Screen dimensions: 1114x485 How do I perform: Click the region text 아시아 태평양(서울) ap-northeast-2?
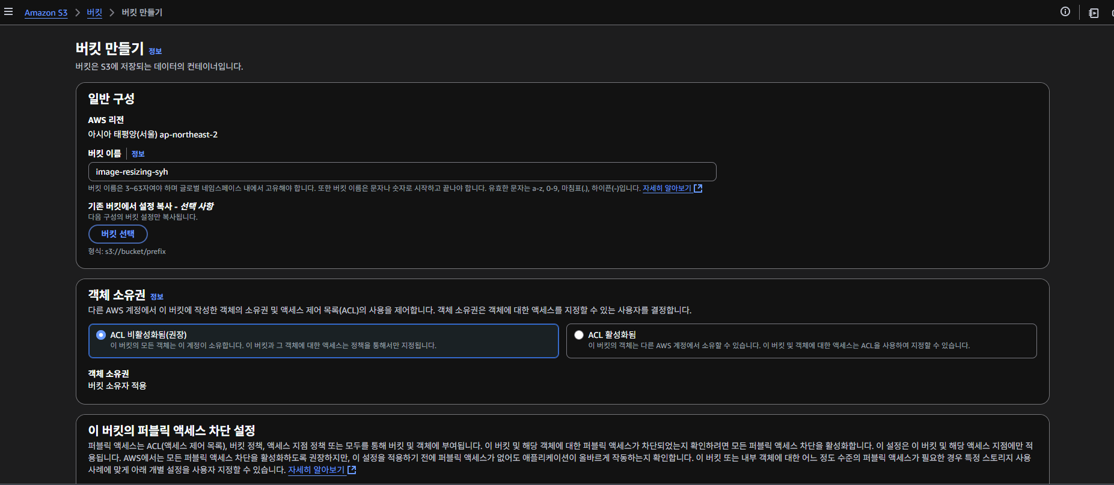click(x=153, y=134)
